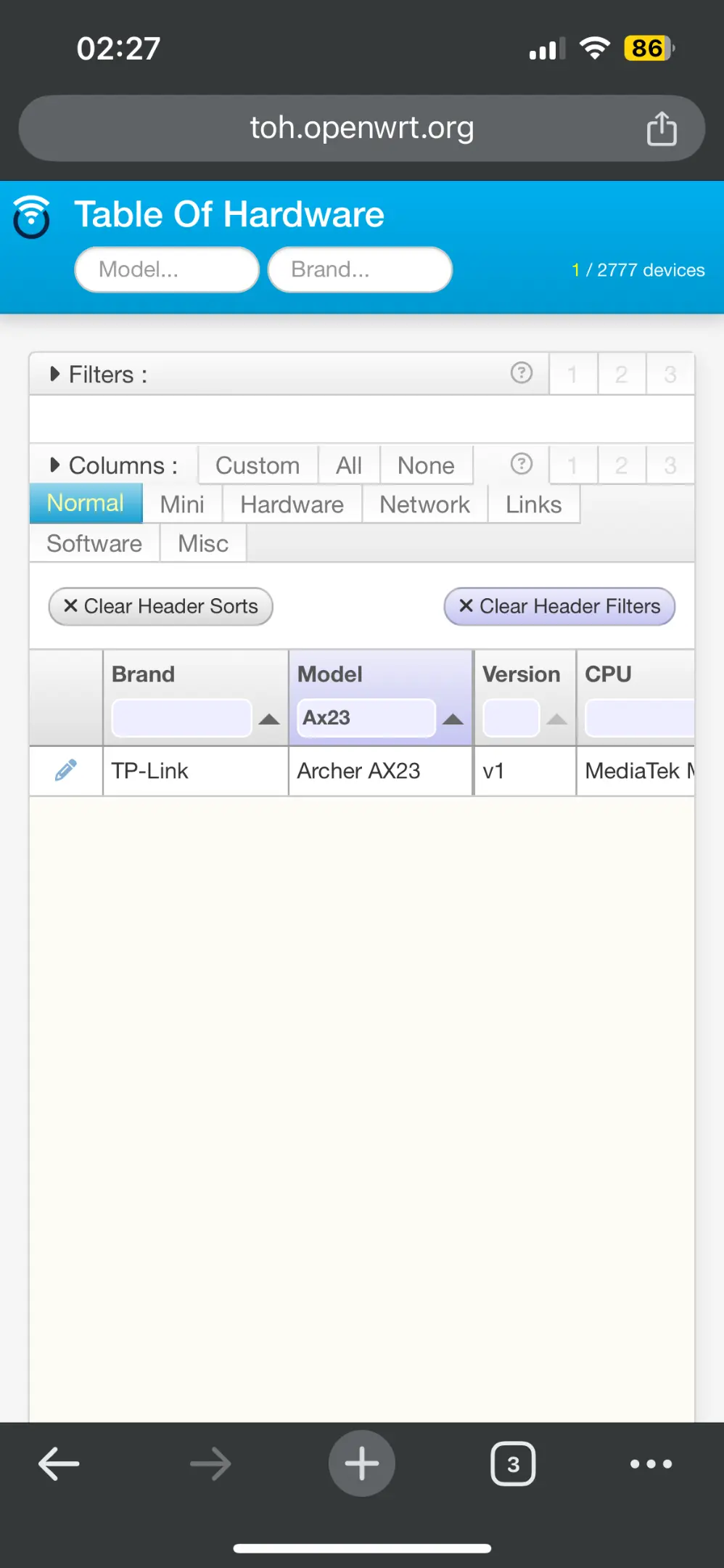Select the Normal column preset

[86, 503]
